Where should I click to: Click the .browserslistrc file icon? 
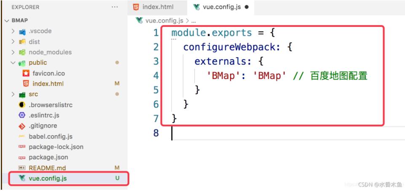tap(22, 105)
